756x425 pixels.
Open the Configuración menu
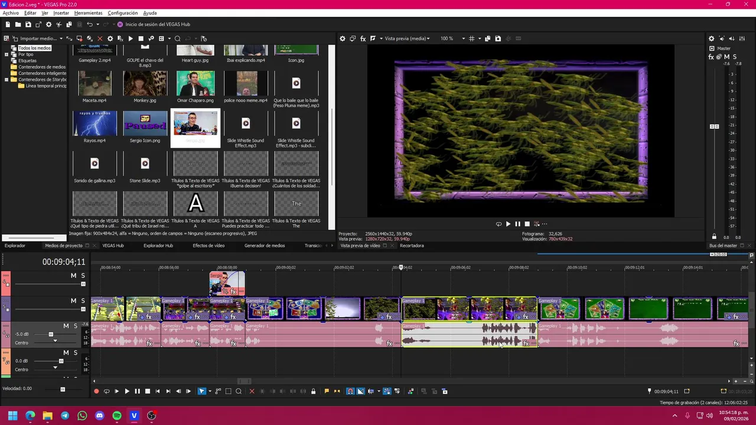(x=123, y=13)
